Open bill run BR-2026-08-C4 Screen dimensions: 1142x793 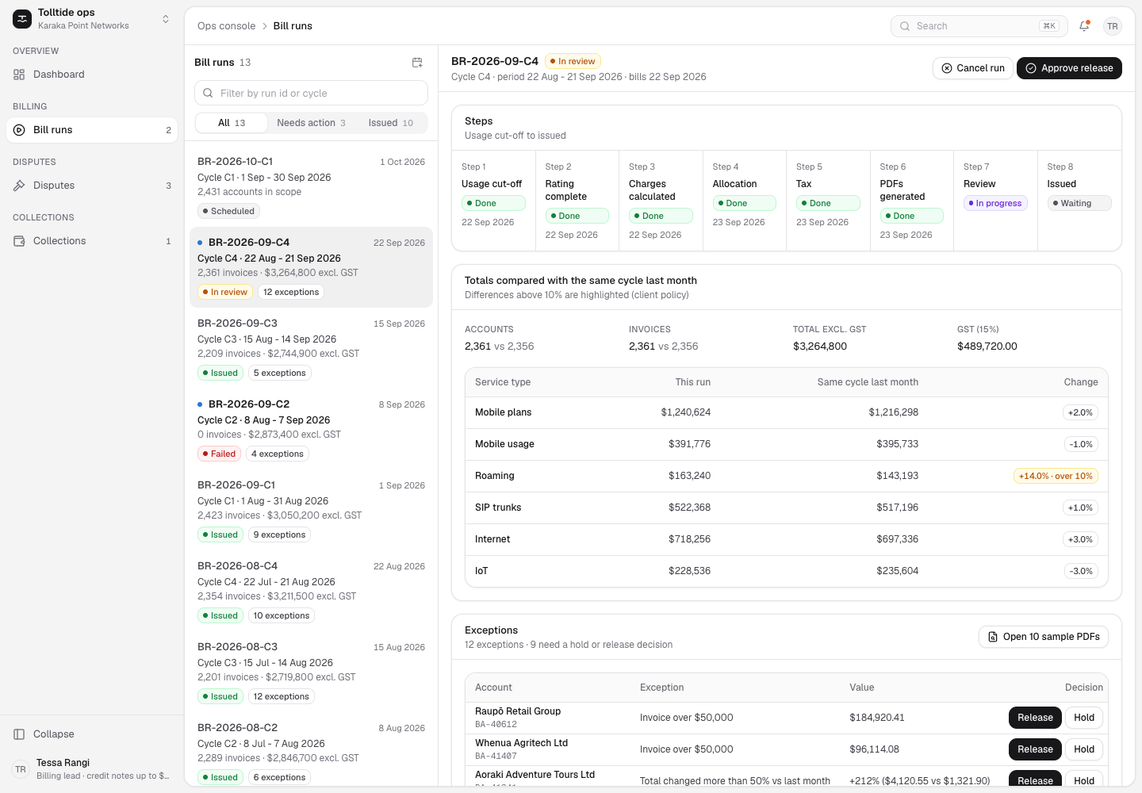(311, 591)
